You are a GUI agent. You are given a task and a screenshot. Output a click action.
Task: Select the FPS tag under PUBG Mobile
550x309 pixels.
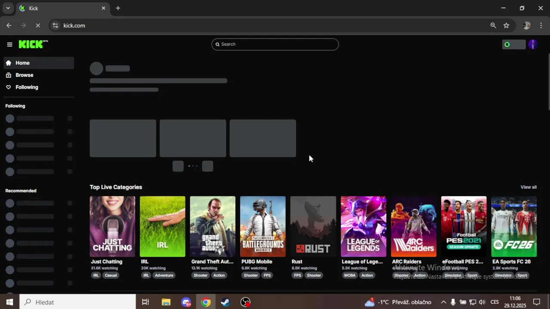[267, 276]
